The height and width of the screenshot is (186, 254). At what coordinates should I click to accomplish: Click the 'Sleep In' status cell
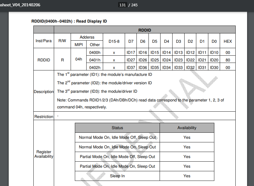coord(117,176)
